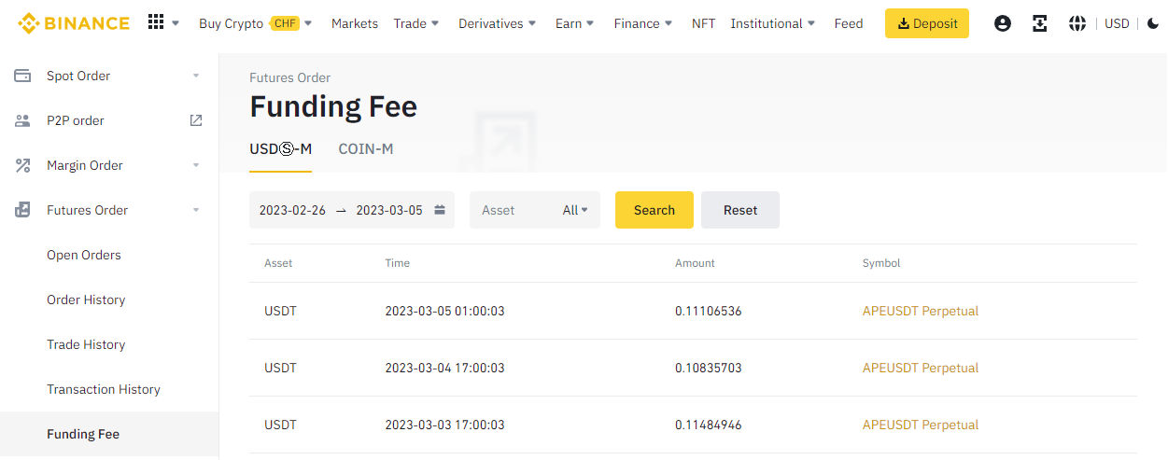Click the amount 0.10835703
This screenshot has height=460, width=1168.
coord(709,368)
